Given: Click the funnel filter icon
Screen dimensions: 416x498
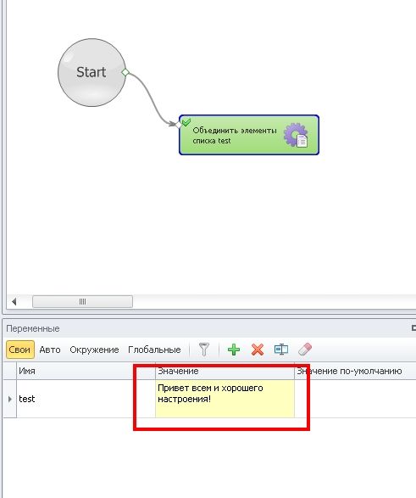Looking at the screenshot, I should pyautogui.click(x=204, y=350).
